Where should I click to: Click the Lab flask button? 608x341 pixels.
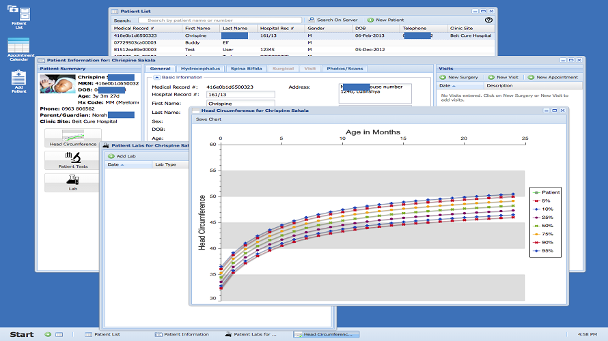(x=72, y=183)
